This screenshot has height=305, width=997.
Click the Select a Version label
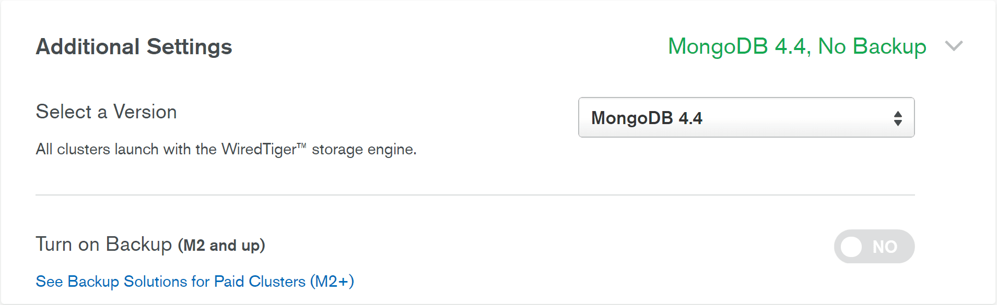coord(106,112)
